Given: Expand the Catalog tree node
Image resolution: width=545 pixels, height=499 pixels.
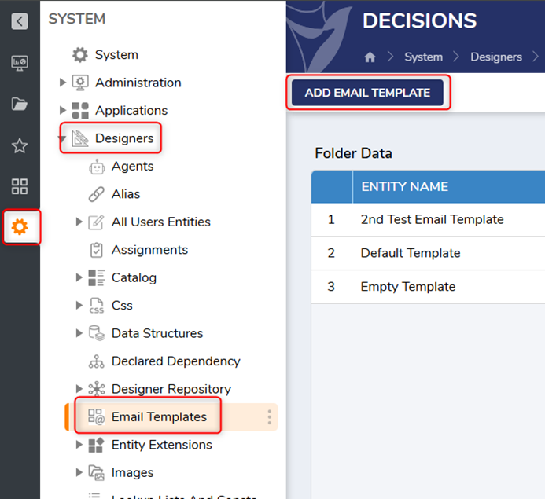Looking at the screenshot, I should 79,277.
